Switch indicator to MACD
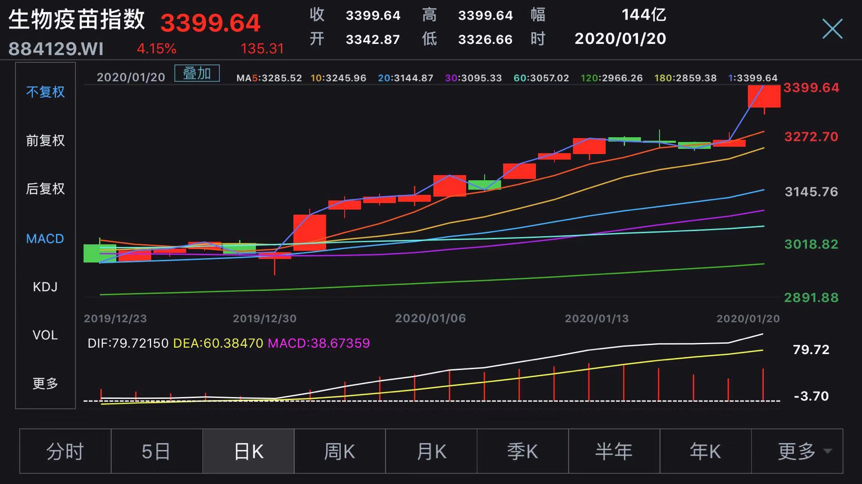Screen dimensions: 862x484 tap(45, 238)
